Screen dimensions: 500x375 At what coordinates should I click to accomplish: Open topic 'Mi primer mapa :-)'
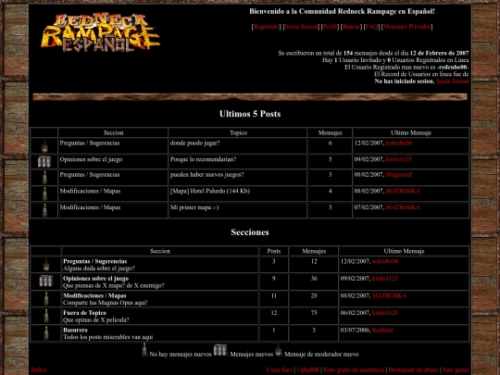[x=194, y=207]
